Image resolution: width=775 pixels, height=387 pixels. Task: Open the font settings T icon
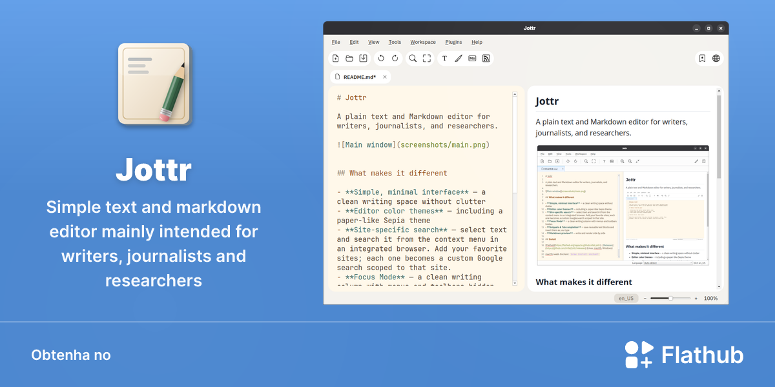(444, 58)
